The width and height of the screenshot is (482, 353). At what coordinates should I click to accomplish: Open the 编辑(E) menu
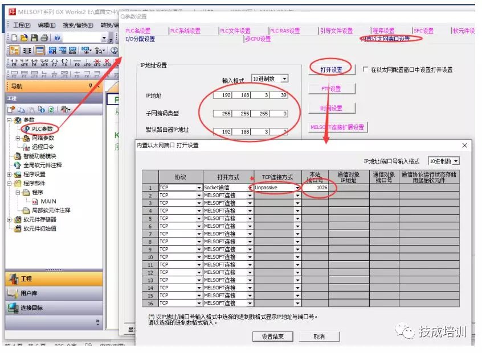pyautogui.click(x=47, y=25)
